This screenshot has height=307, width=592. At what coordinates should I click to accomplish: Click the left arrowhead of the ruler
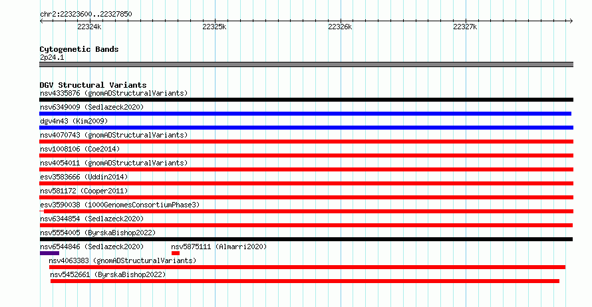[x=41, y=21]
